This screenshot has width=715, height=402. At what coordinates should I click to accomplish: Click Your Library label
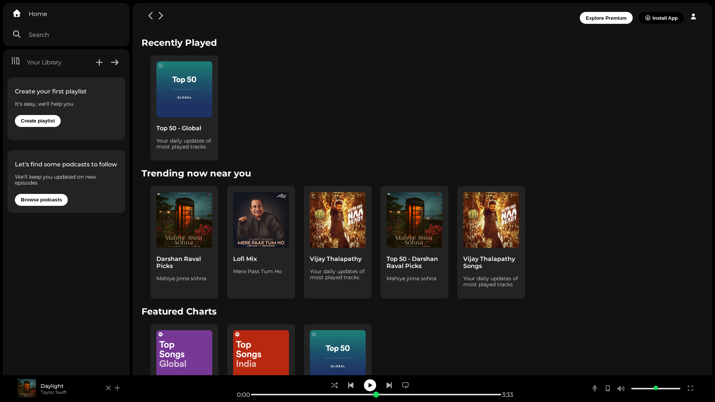pos(44,62)
